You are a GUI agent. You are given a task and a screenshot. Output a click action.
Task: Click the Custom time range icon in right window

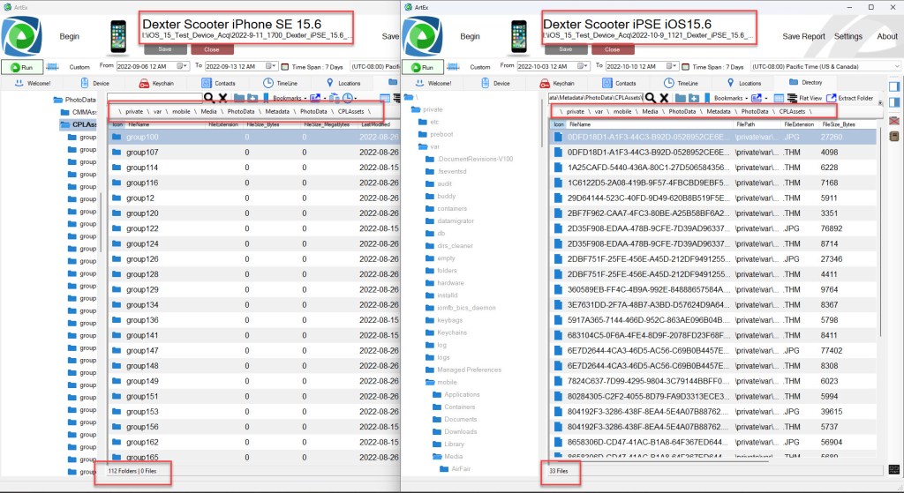tap(454, 66)
